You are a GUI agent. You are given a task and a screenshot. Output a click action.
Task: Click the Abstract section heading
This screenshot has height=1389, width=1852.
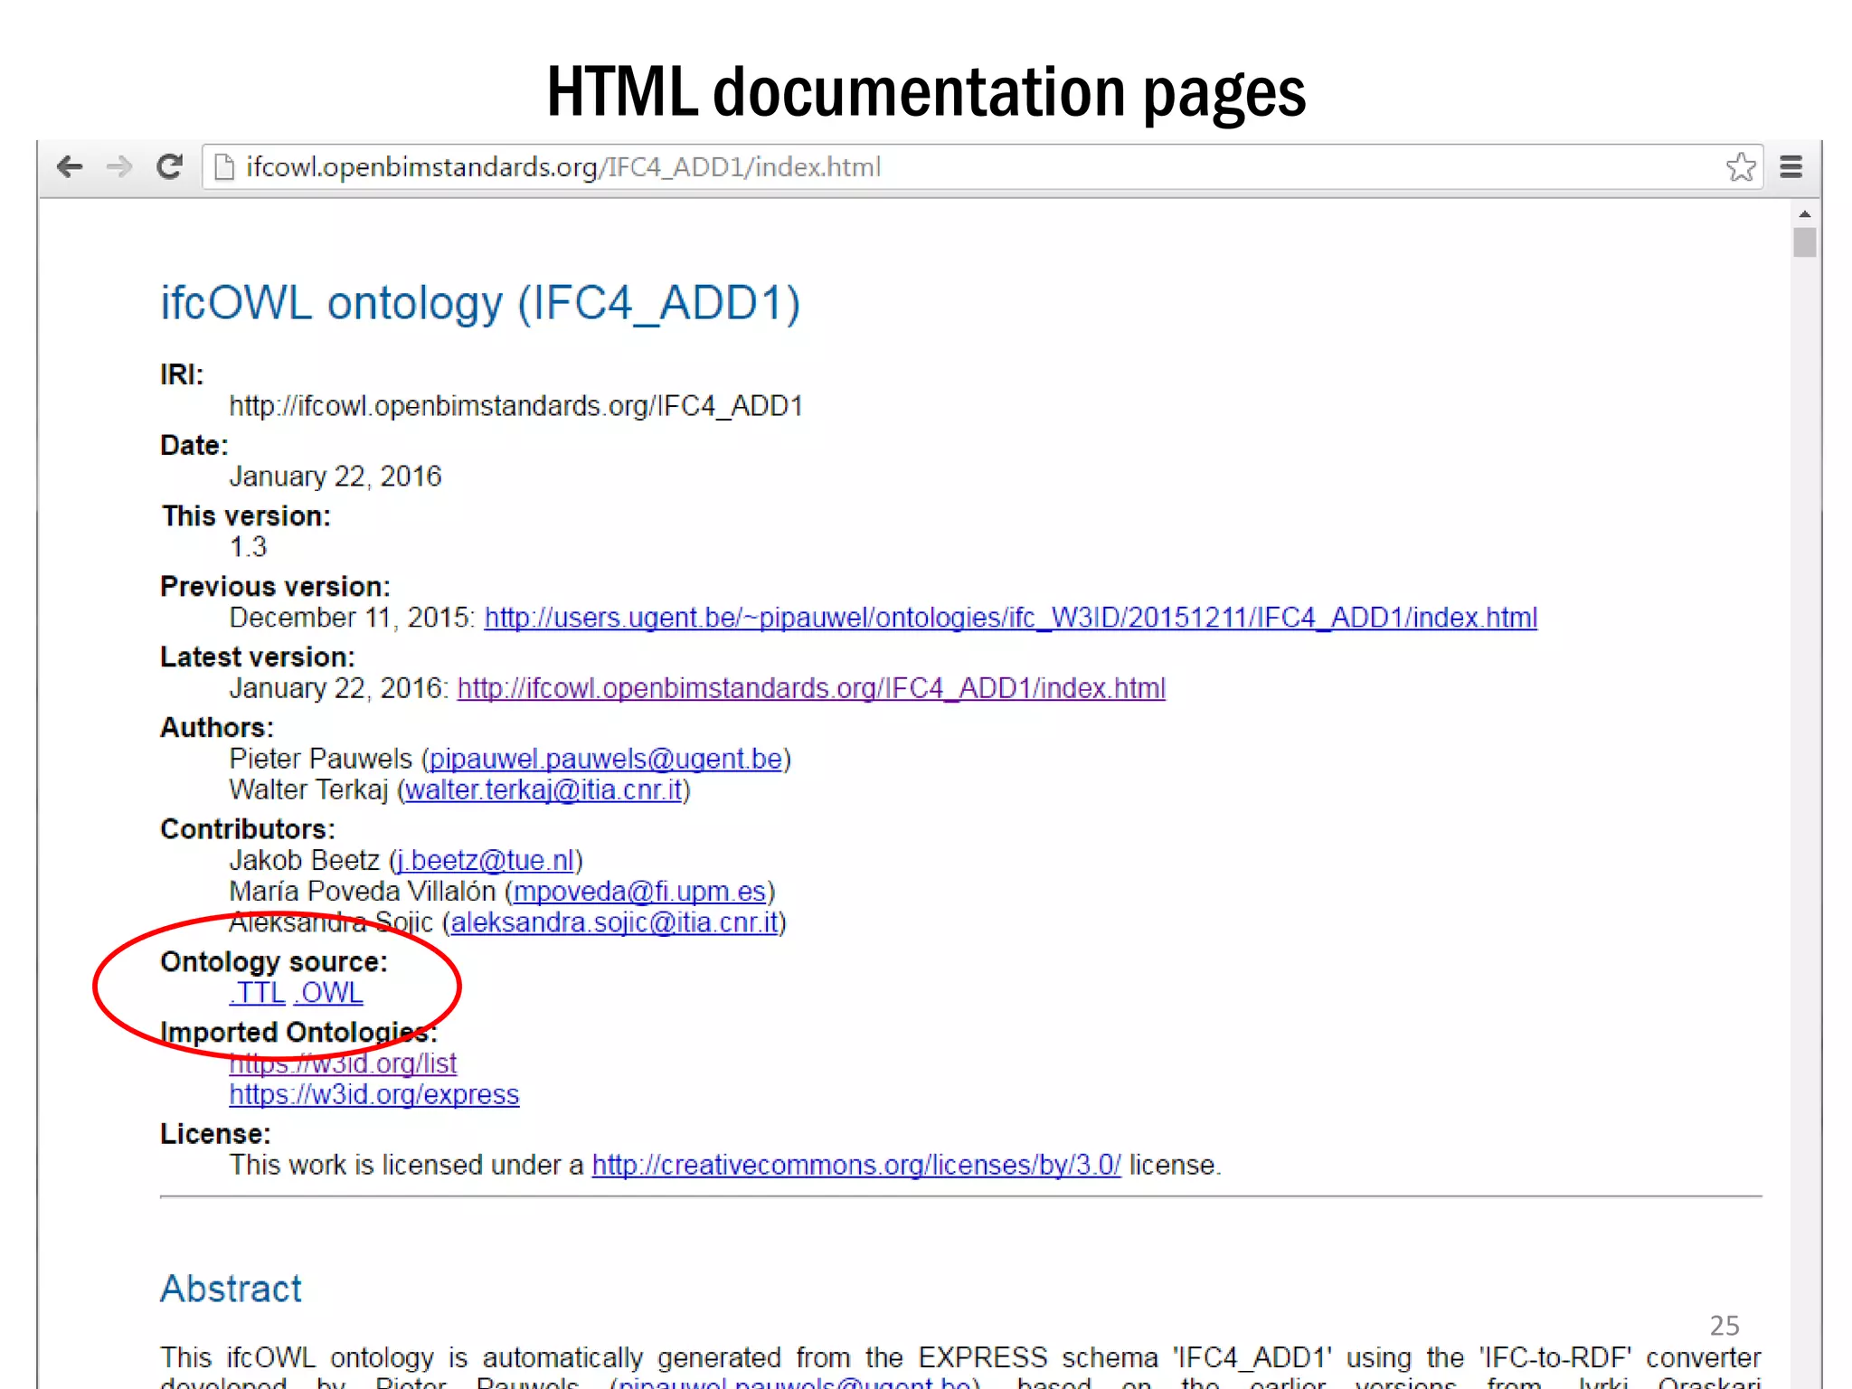pyautogui.click(x=231, y=1289)
